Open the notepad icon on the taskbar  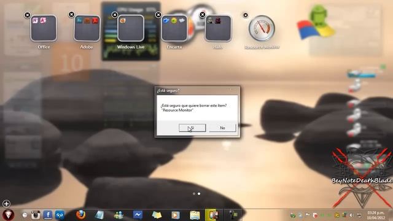(x=99, y=215)
